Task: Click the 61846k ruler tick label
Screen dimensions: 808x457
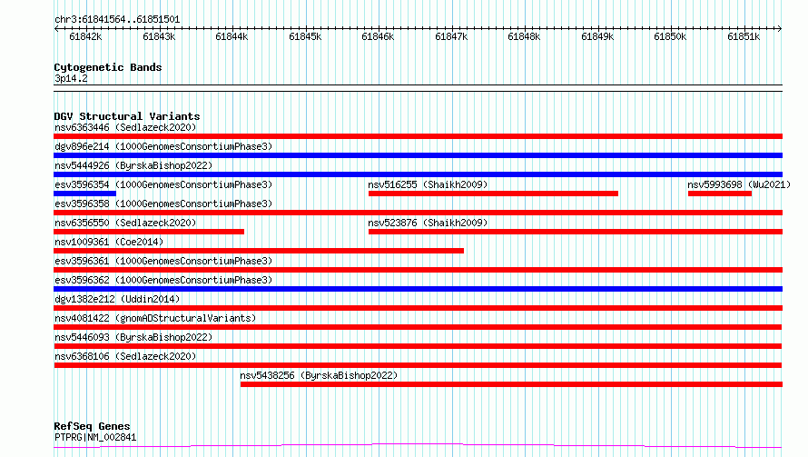Action: pyautogui.click(x=378, y=36)
